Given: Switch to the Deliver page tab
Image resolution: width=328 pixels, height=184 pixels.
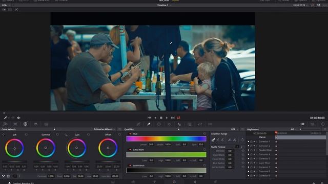Looking at the screenshot, I should 215,182.
